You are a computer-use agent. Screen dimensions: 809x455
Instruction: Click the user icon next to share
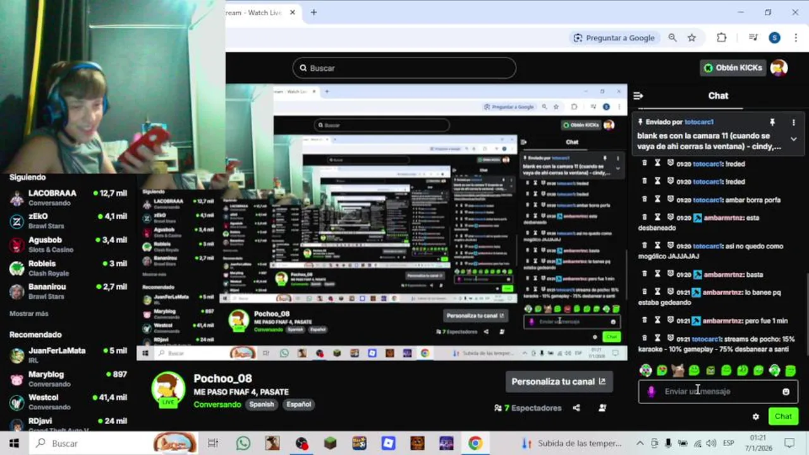[x=602, y=408]
